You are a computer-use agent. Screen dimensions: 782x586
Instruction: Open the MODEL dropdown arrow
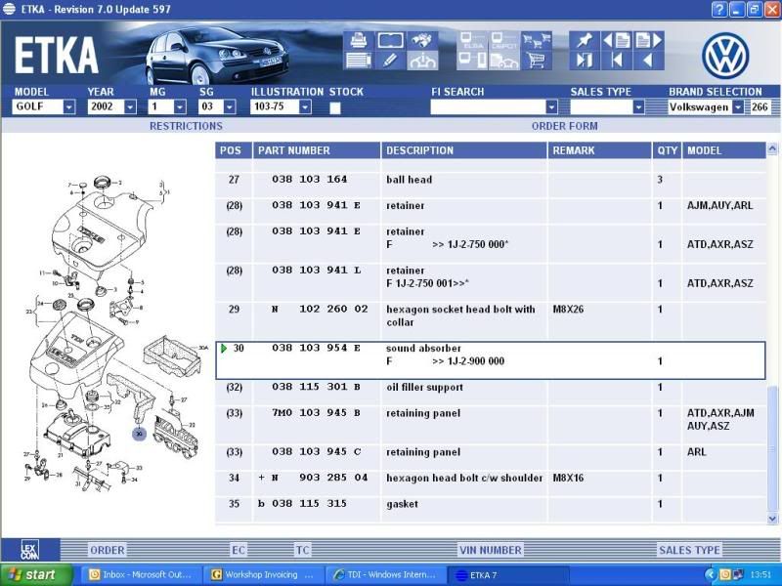pyautogui.click(x=69, y=106)
